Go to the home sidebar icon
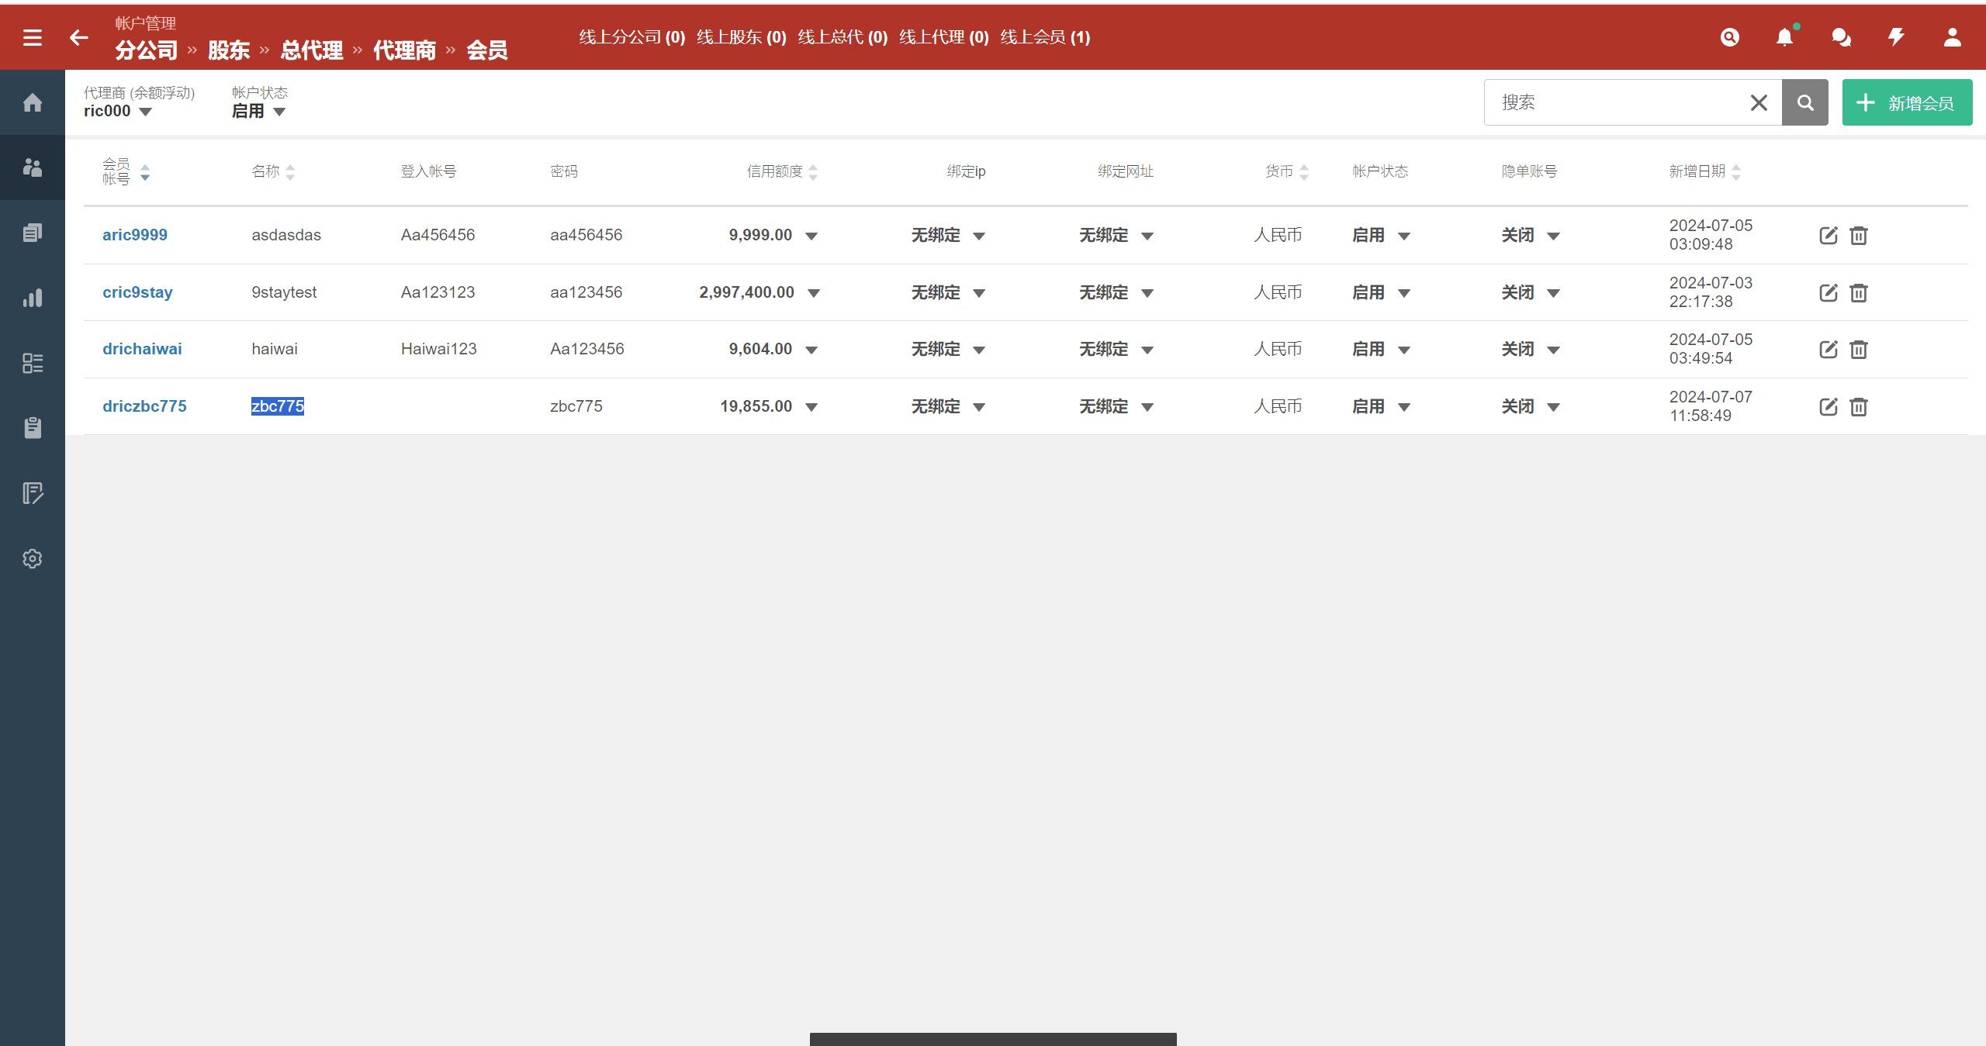Screen dimensions: 1986x1046 tap(33, 102)
